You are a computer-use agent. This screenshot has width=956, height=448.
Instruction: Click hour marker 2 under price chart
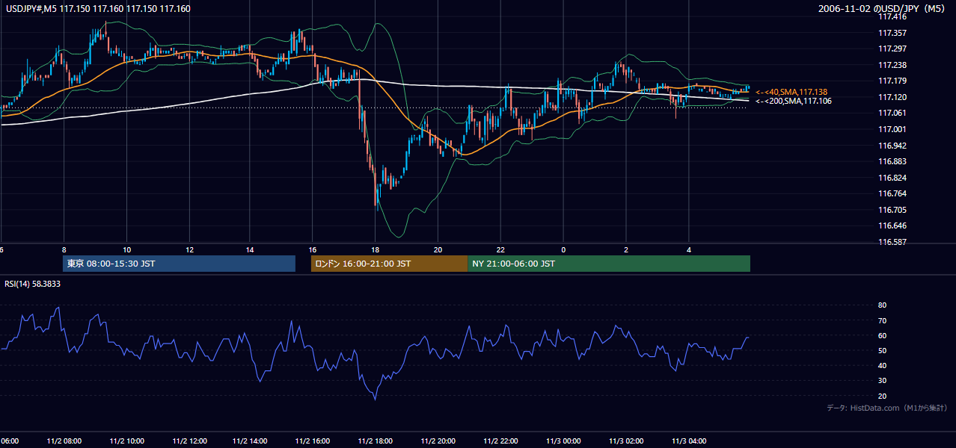(626, 250)
